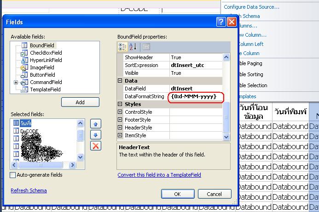Click the Property Pages toolbar icon
Screen dimensions: 319x212
146,47
